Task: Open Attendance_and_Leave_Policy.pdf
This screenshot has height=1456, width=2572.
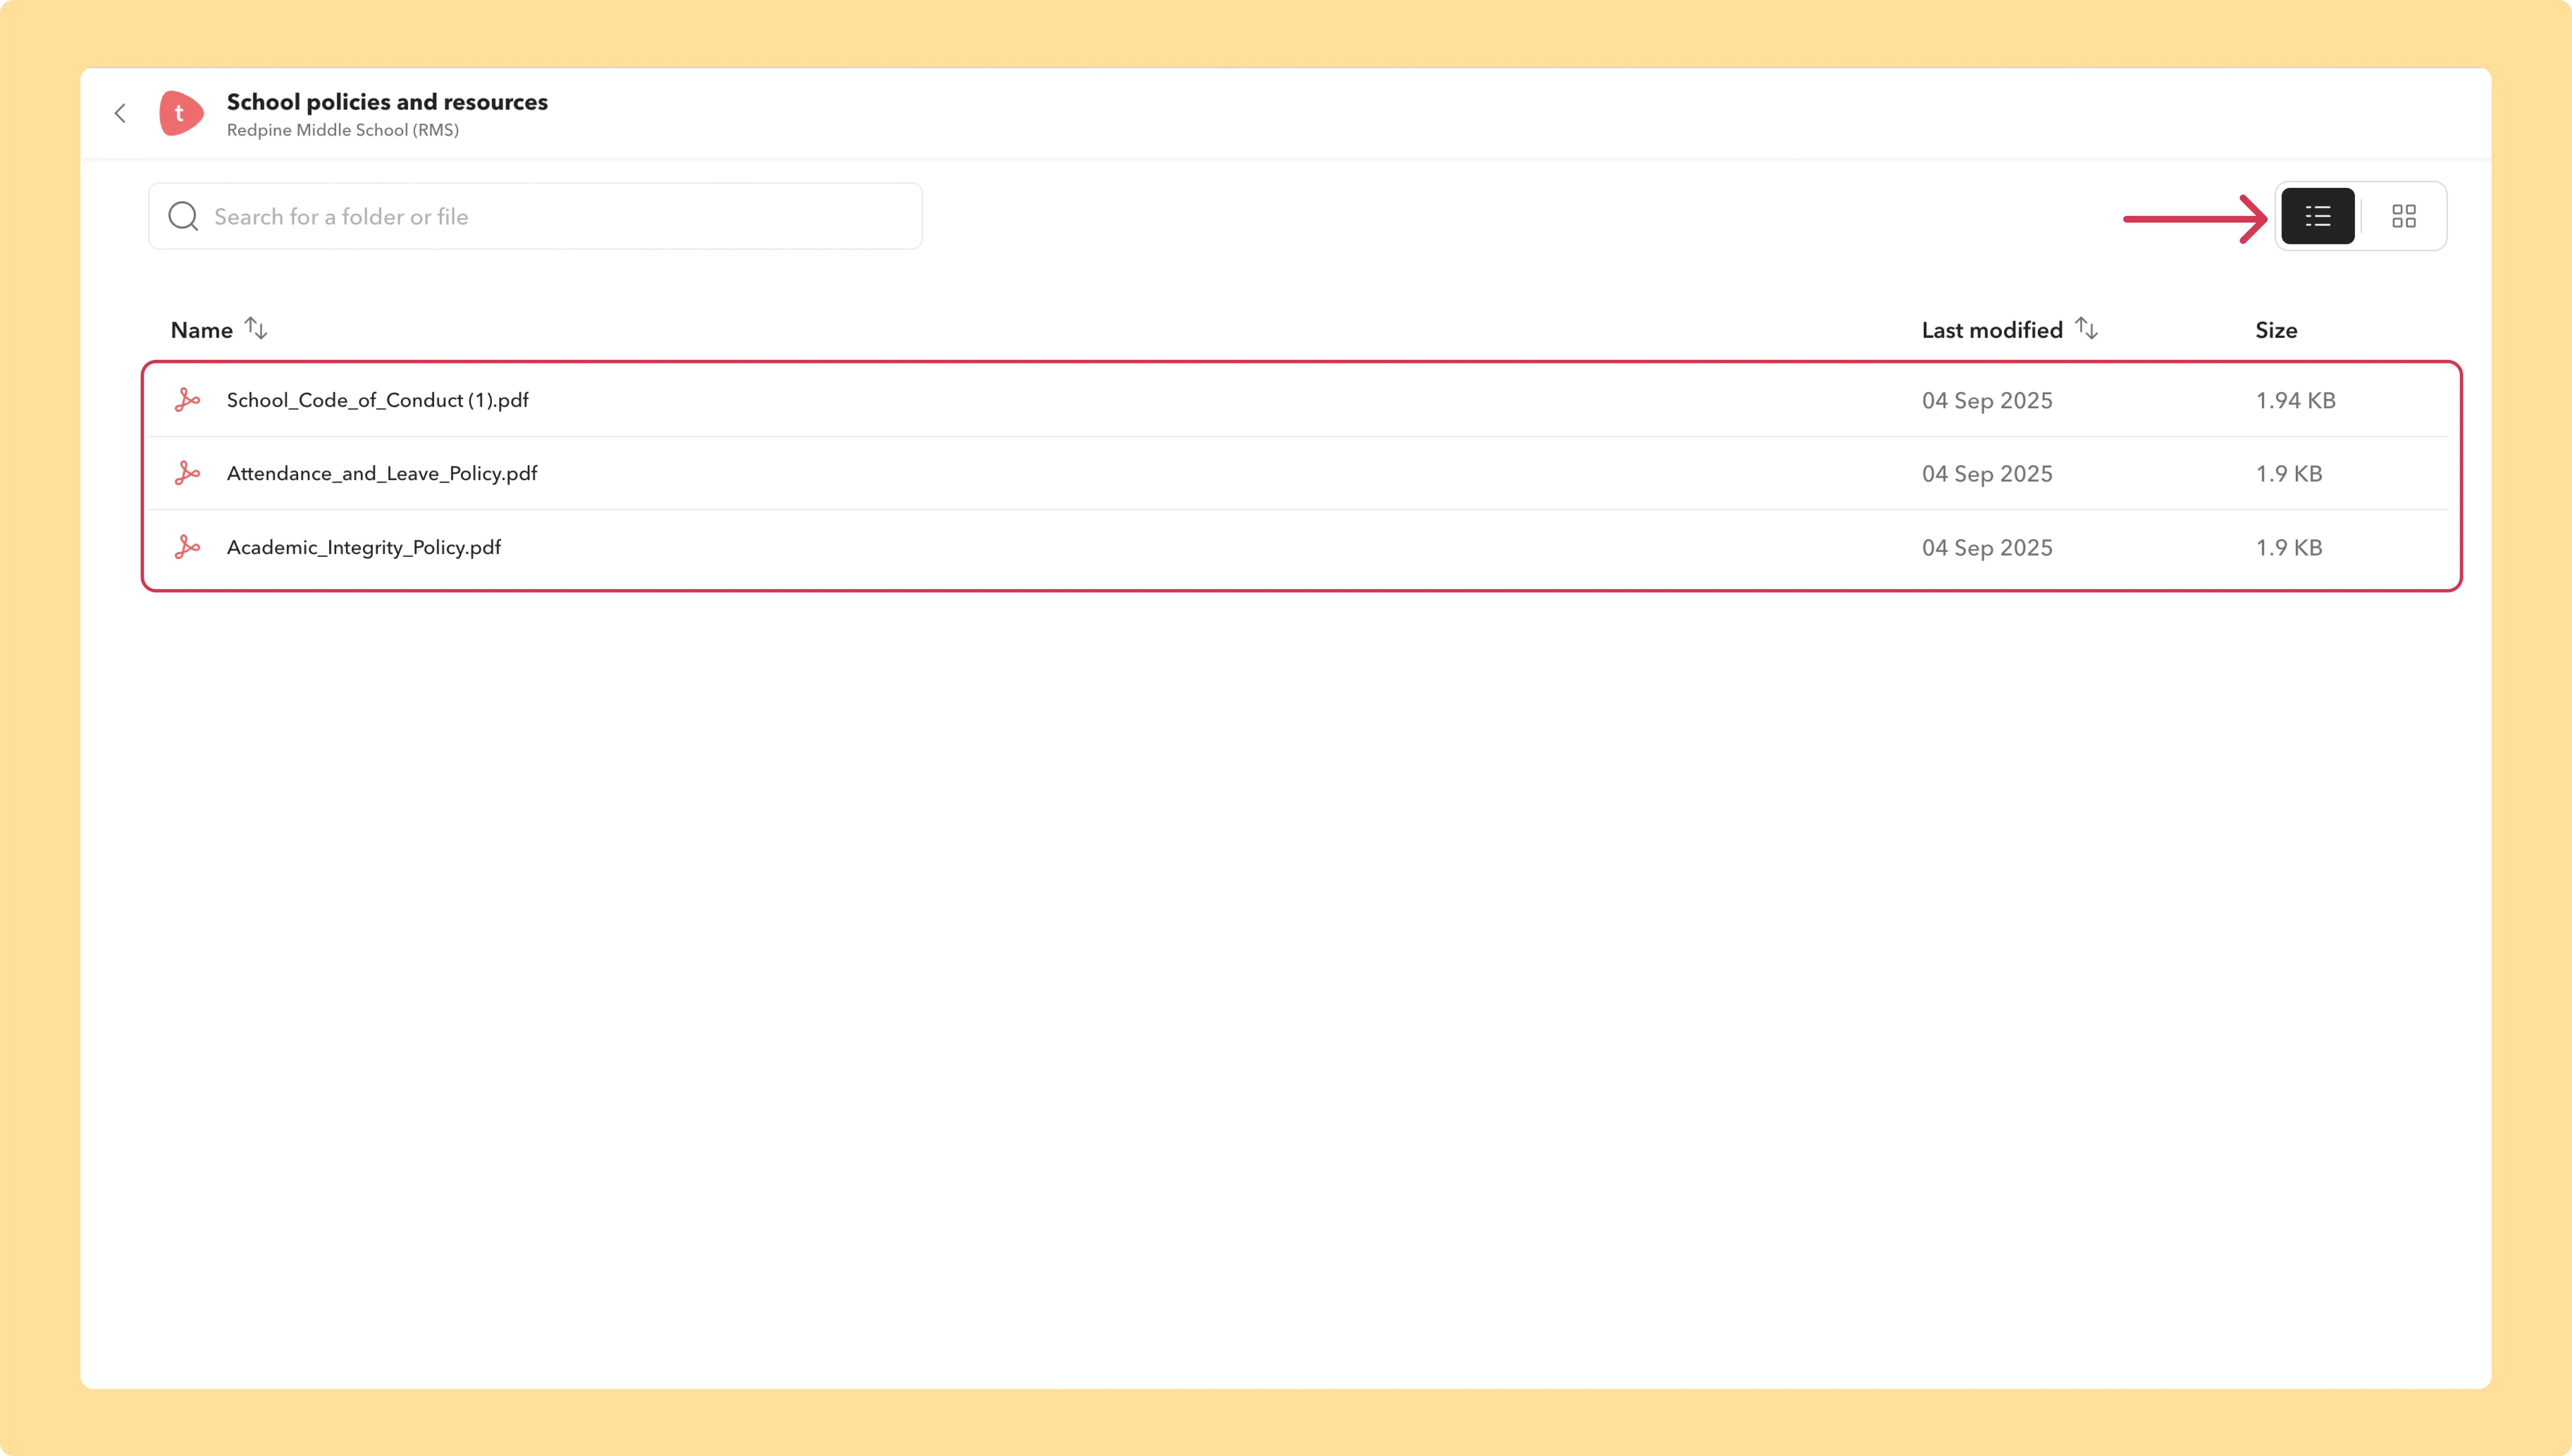Action: (382, 473)
